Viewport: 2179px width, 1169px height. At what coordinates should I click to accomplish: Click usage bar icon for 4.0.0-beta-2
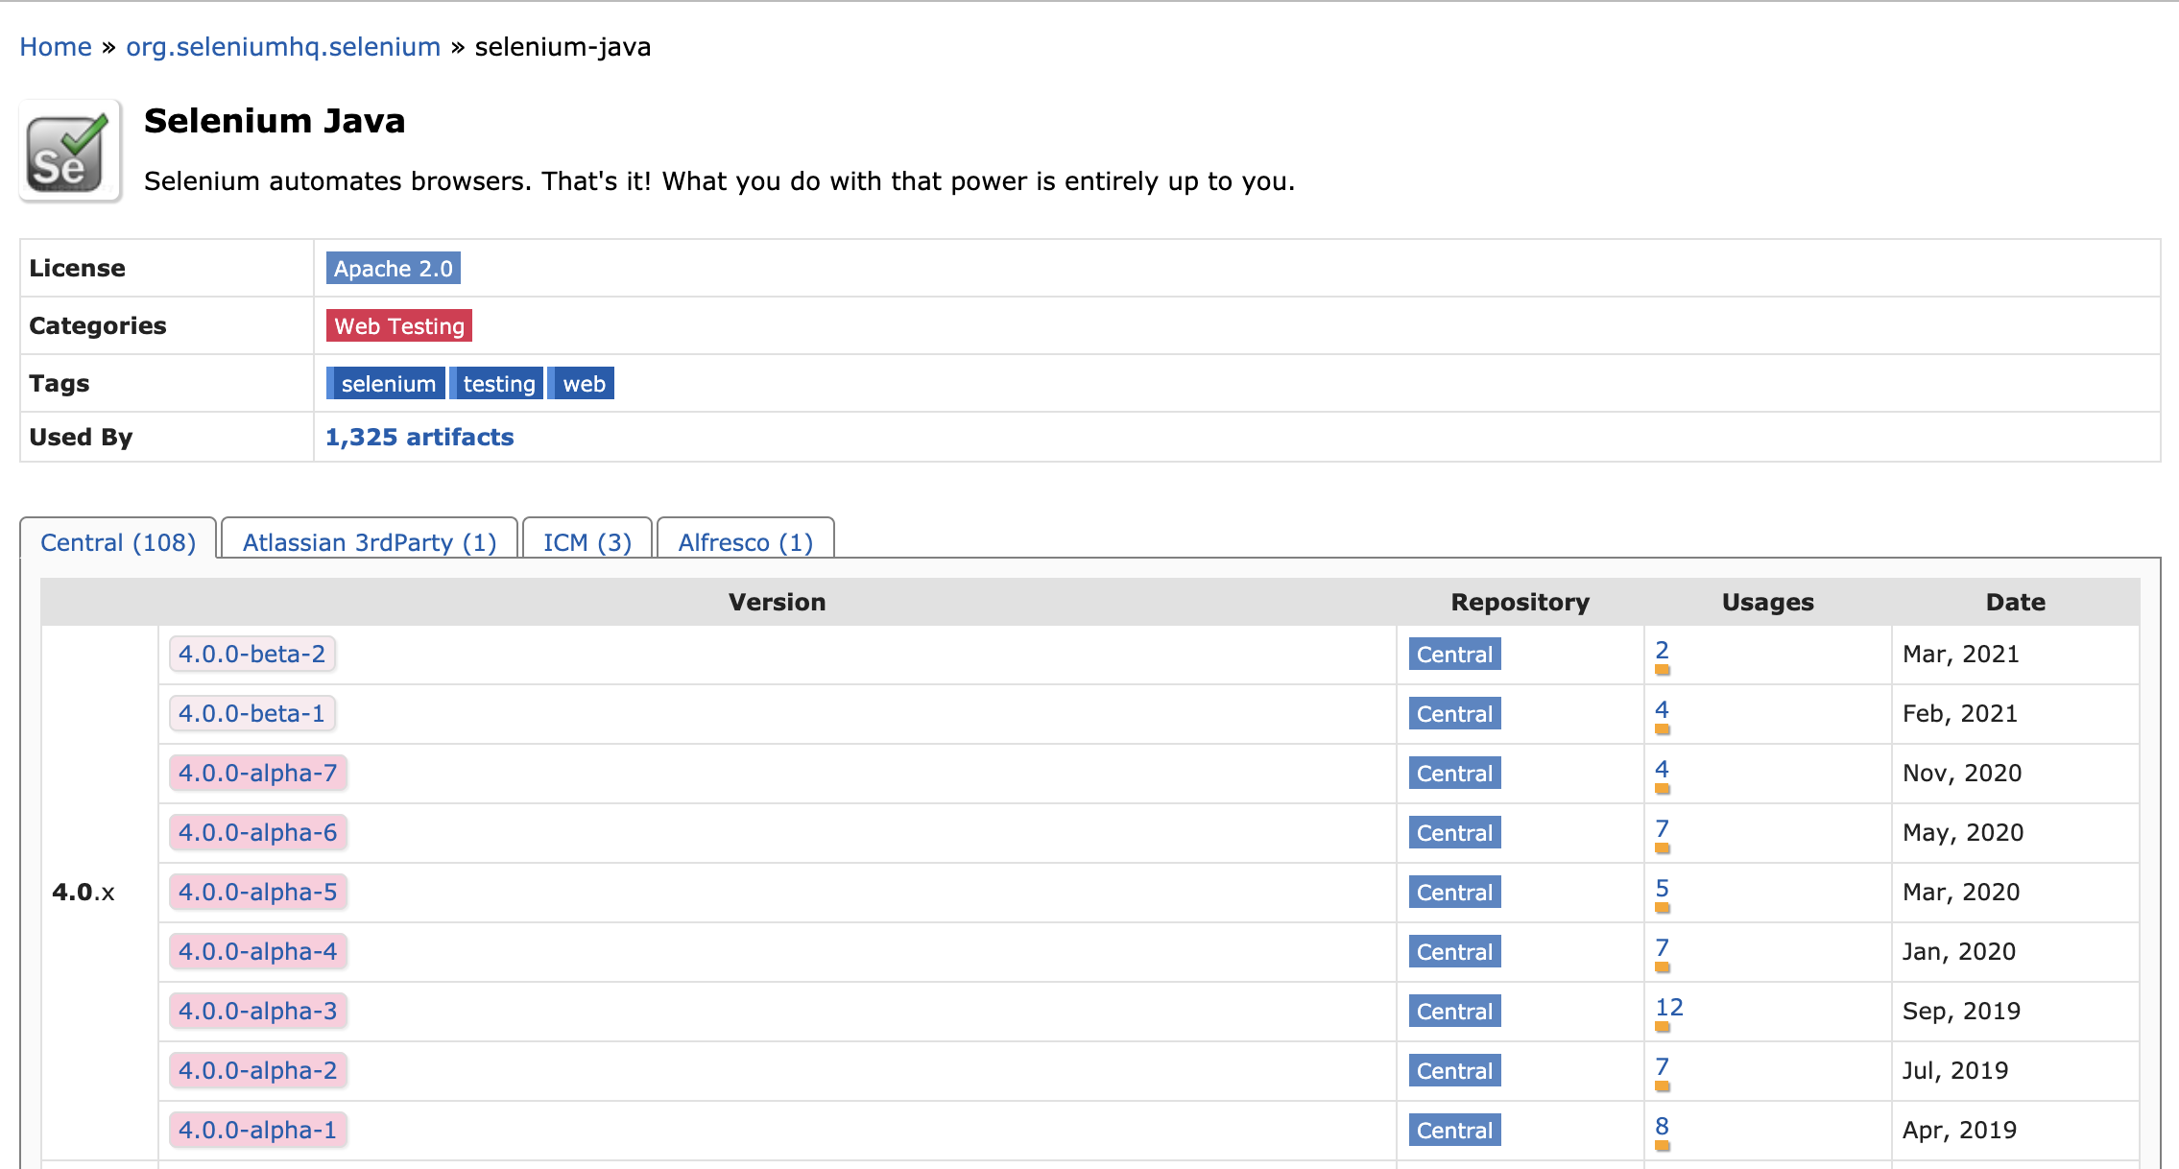click(1663, 670)
